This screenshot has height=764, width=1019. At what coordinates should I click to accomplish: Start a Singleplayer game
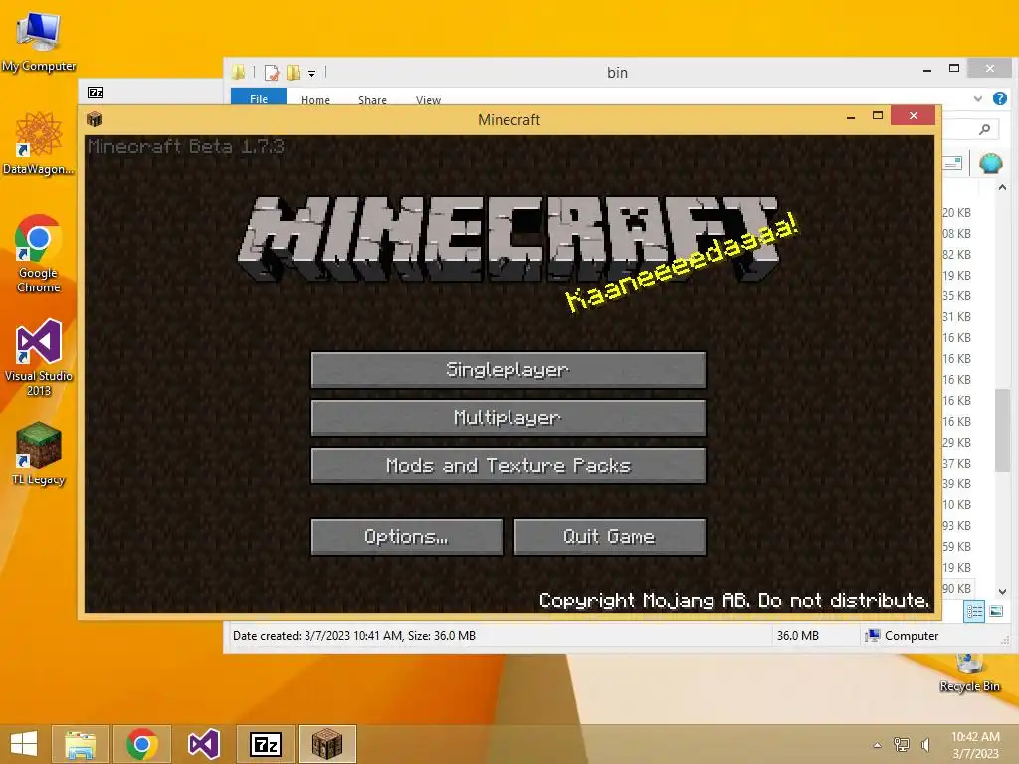click(x=509, y=370)
